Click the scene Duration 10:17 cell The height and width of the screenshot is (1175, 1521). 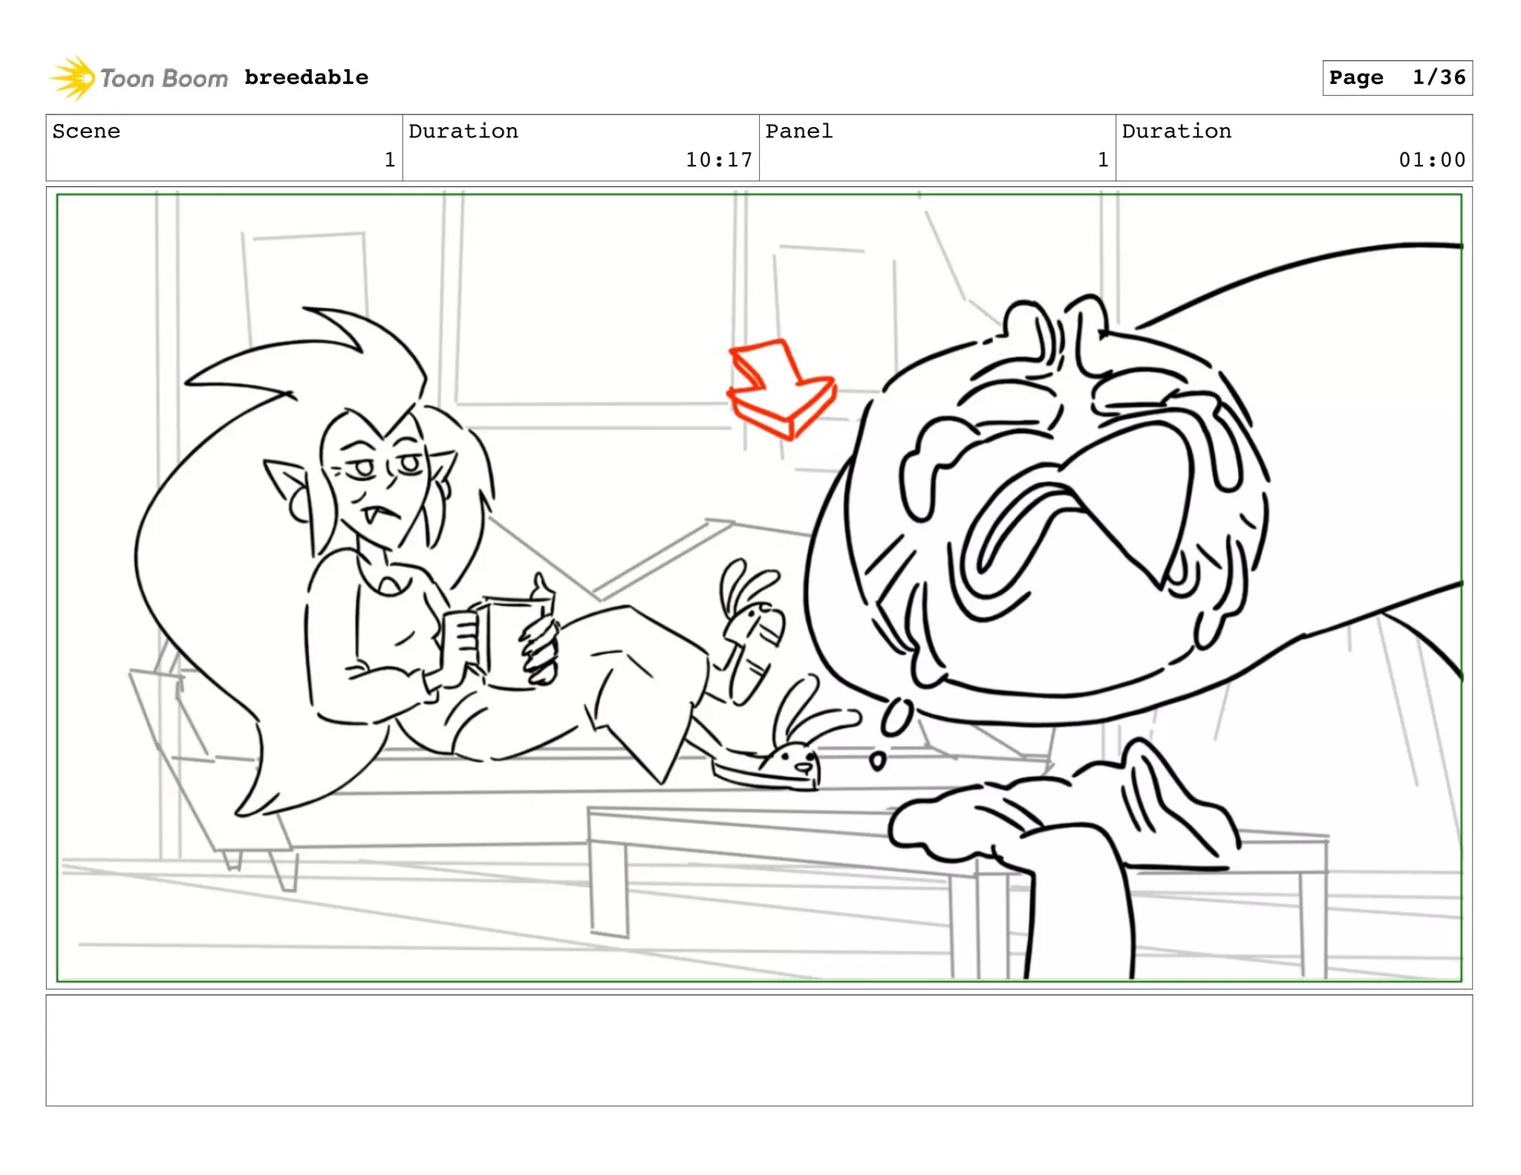(580, 147)
